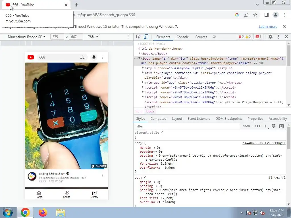Click the Philippineball channel avatar
Screen dimensions: 291x218
tap(32, 176)
